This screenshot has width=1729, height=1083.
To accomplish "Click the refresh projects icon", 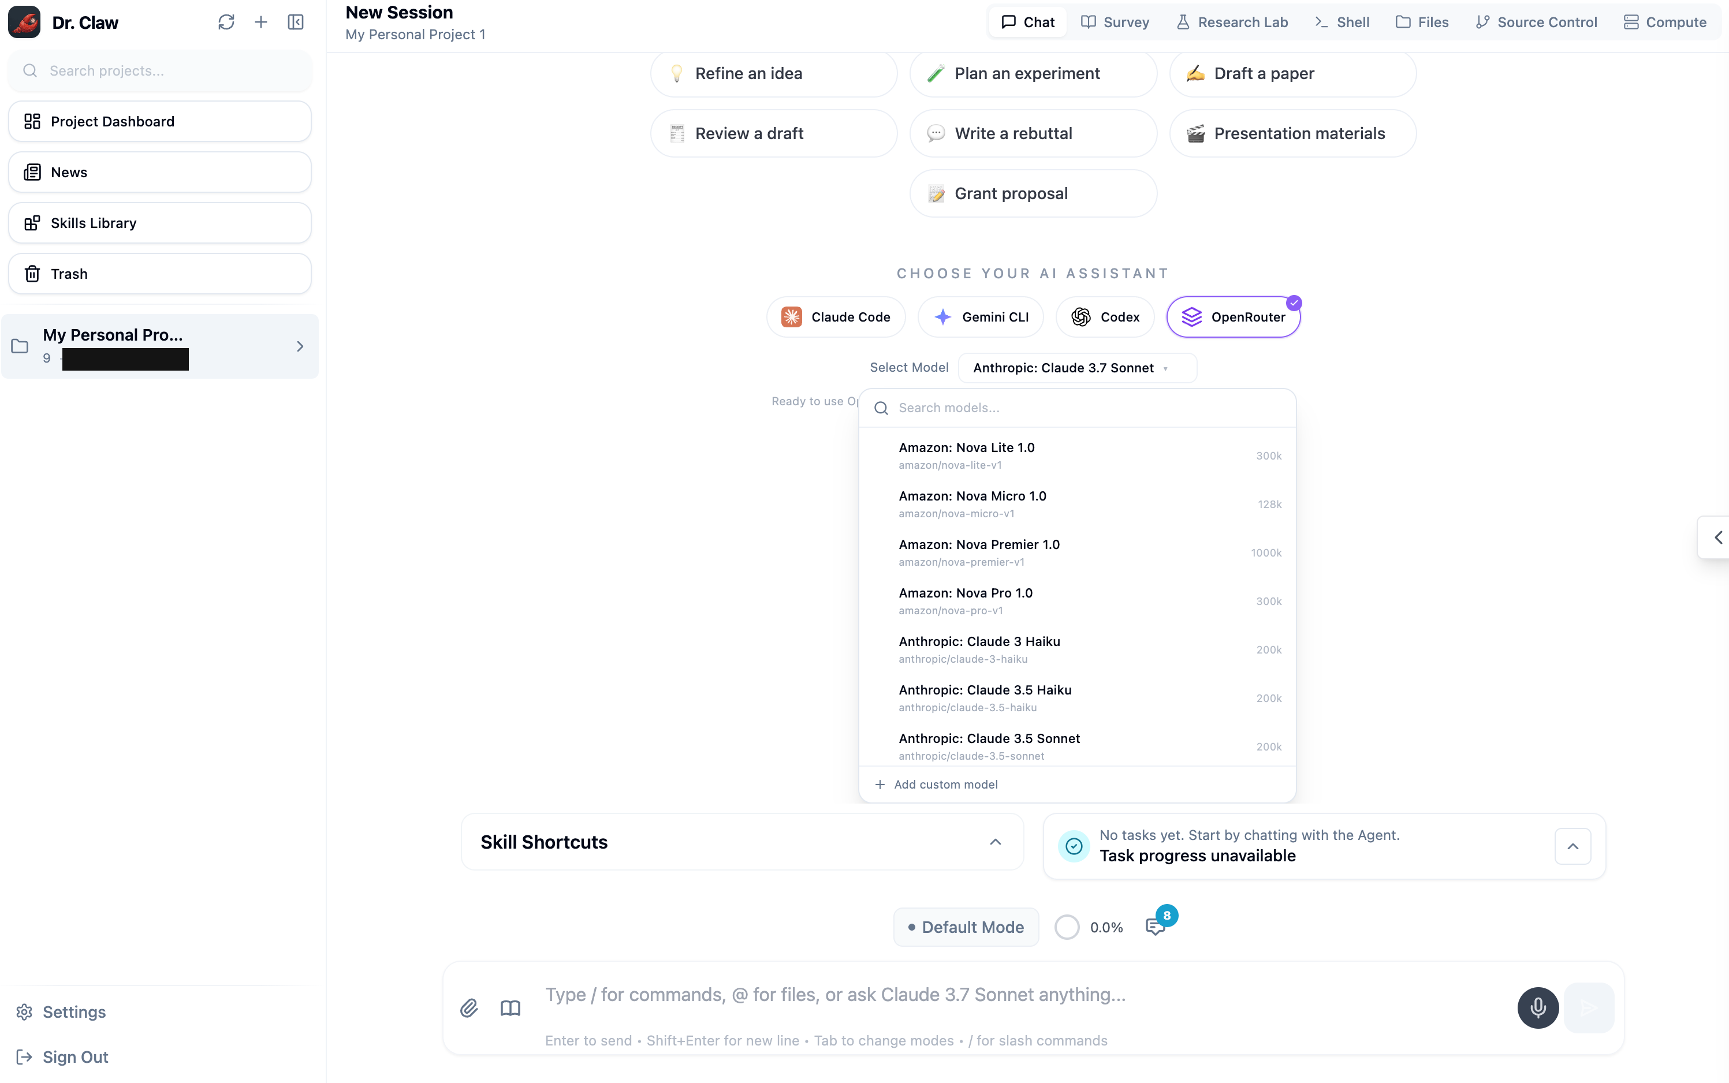I will point(226,22).
